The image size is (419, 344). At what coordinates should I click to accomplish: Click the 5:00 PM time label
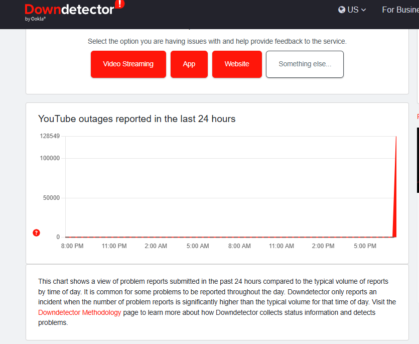[x=365, y=246]
